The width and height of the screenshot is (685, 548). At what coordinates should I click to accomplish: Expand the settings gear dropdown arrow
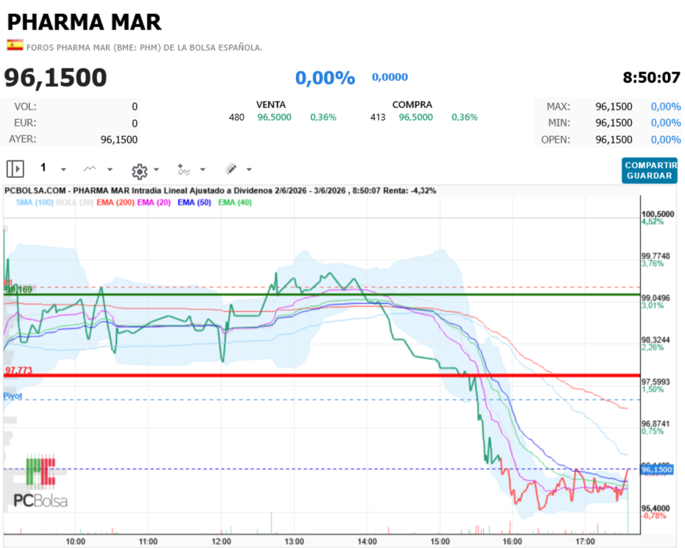(x=156, y=169)
